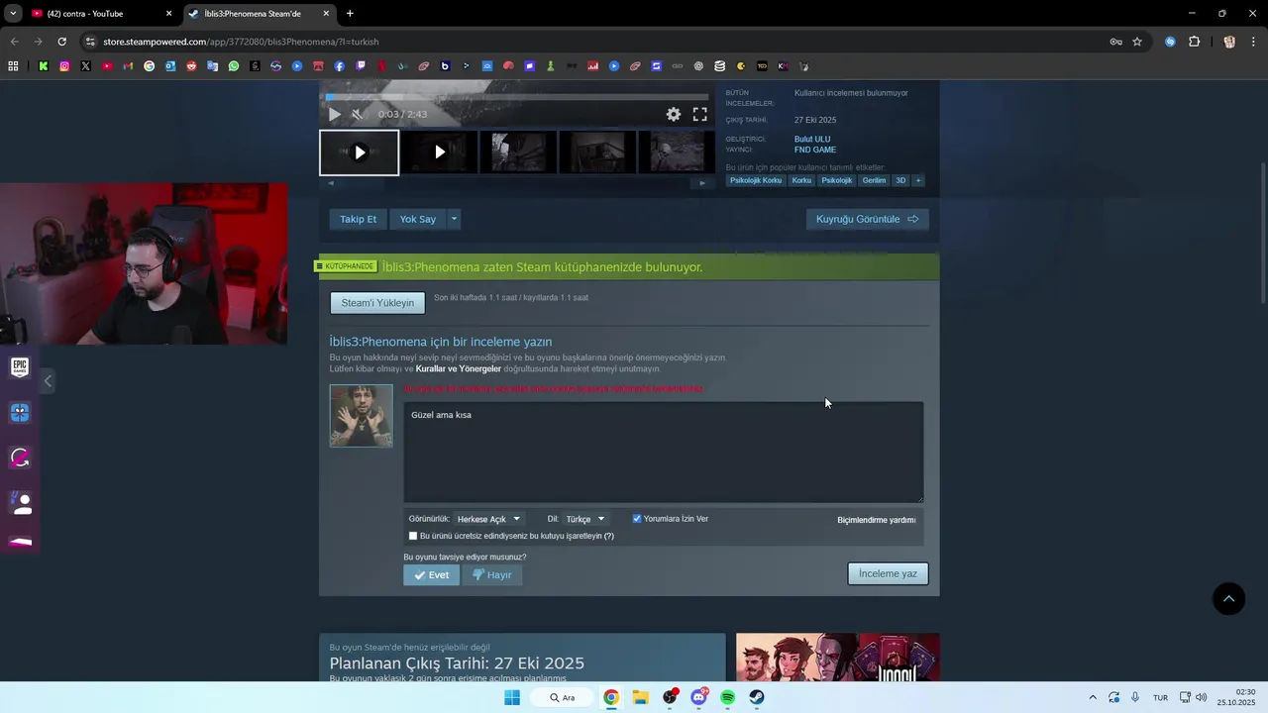
Task: Submit review with İnceleme yaz
Action: tap(888, 574)
